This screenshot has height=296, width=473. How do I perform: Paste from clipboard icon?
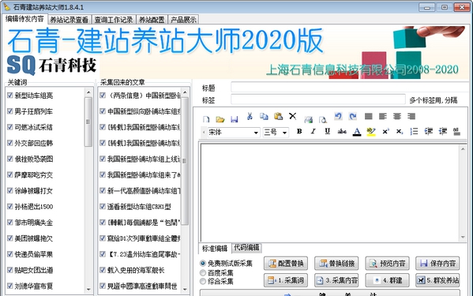point(278,116)
